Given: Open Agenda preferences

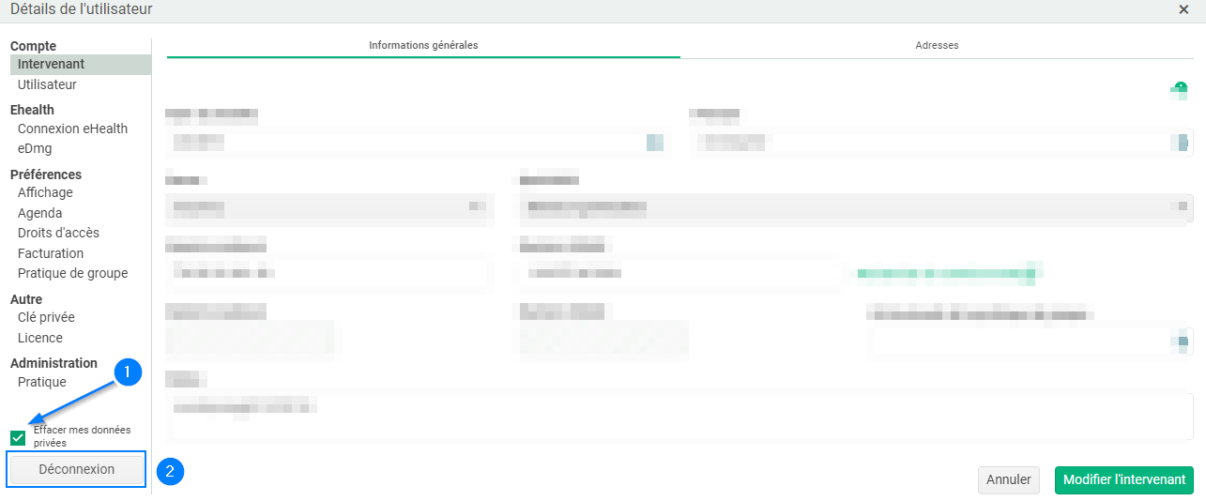Looking at the screenshot, I should pyautogui.click(x=39, y=213).
